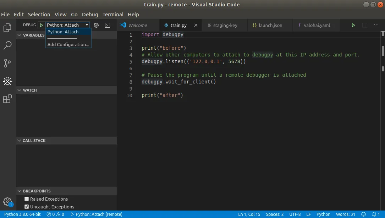The width and height of the screenshot is (385, 218).
Task: Open the File menu
Action: pyautogui.click(x=5, y=15)
